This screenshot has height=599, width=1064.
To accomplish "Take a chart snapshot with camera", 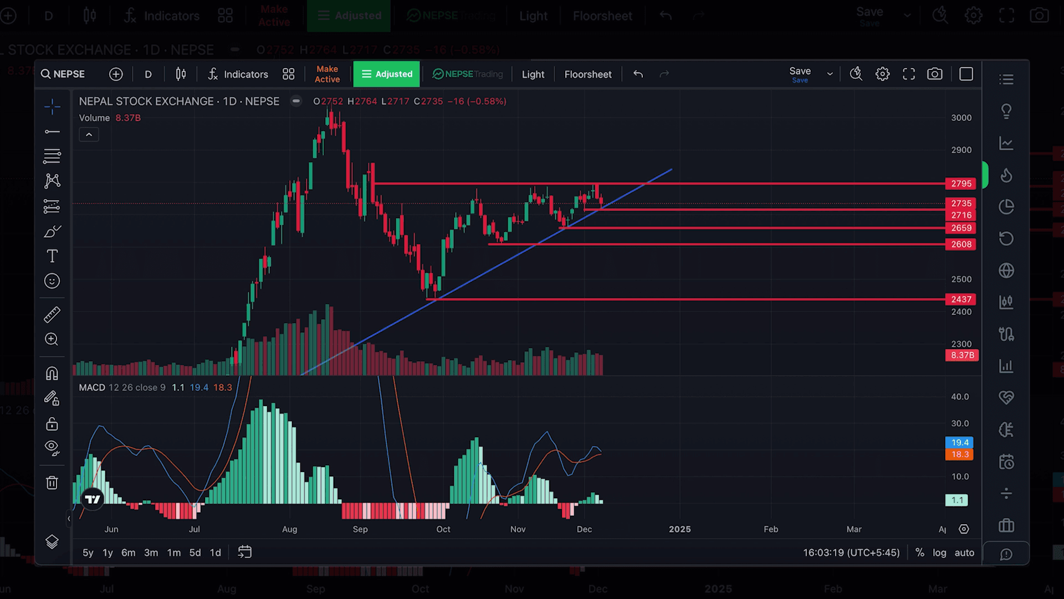I will [x=935, y=74].
